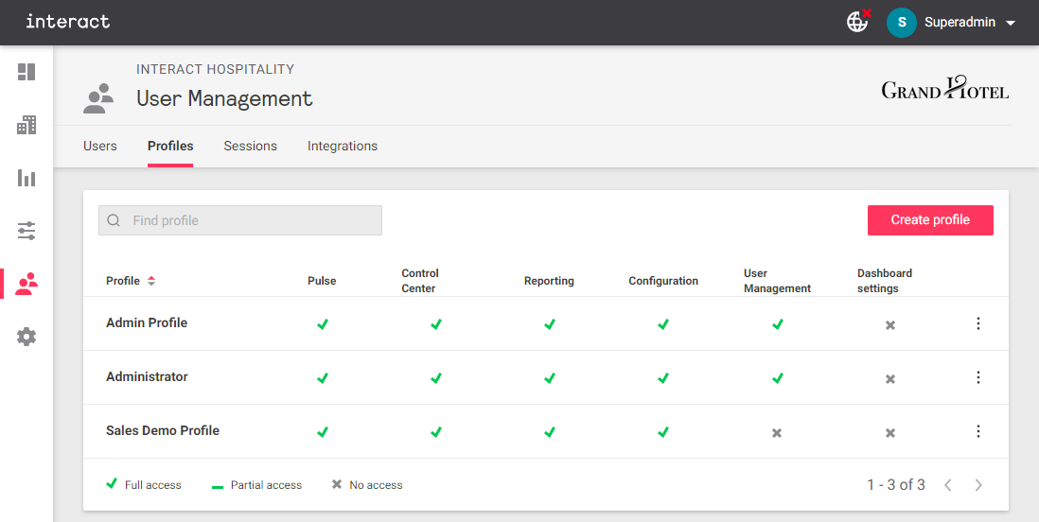This screenshot has width=1039, height=522.
Task: Click the No access legend entry
Action: tap(367, 485)
